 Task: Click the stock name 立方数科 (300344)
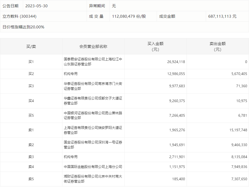pyautogui.click(x=20, y=16)
